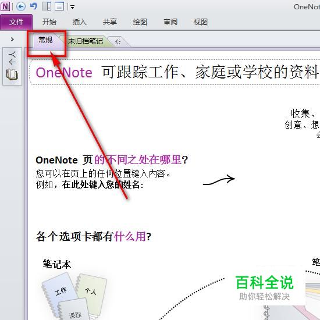The image size is (320, 320).
Task: Select the 未归档笔记 section tab
Action: pos(86,41)
